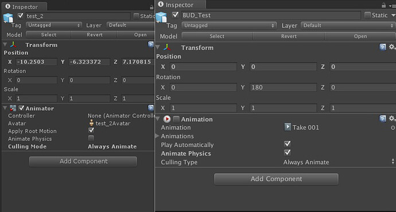
Task: Click the test_2Avatar avatar icon
Action: click(x=91, y=123)
